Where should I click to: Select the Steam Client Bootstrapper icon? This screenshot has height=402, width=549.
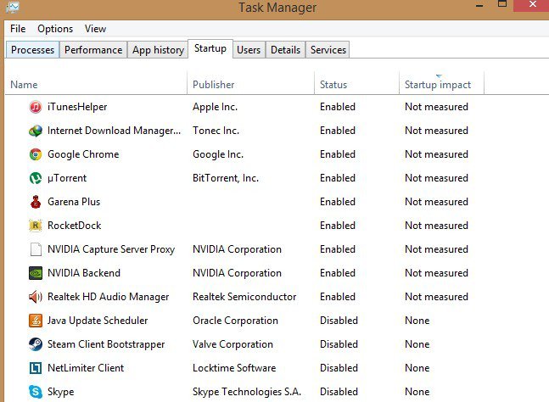click(x=36, y=344)
